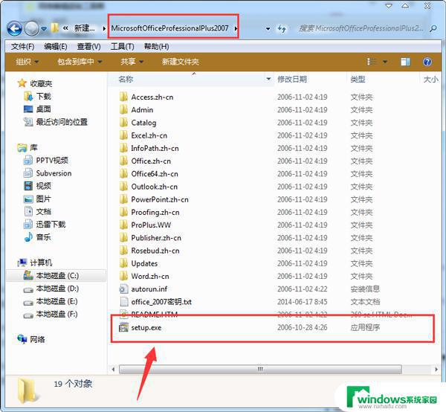The height and width of the screenshot is (412, 446).
Task: Click the refresh icon beside address bar
Action: pyautogui.click(x=282, y=29)
